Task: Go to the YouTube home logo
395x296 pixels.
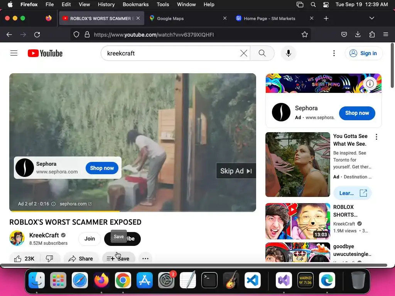Action: tap(45, 53)
